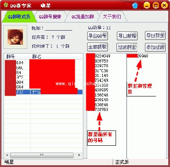The width and height of the screenshot is (170, 167).
Task: Click the 导出QQ号 button
Action: [97, 36]
